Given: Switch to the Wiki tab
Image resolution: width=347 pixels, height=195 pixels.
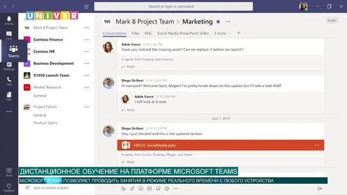Looking at the screenshot, I should (148, 33).
